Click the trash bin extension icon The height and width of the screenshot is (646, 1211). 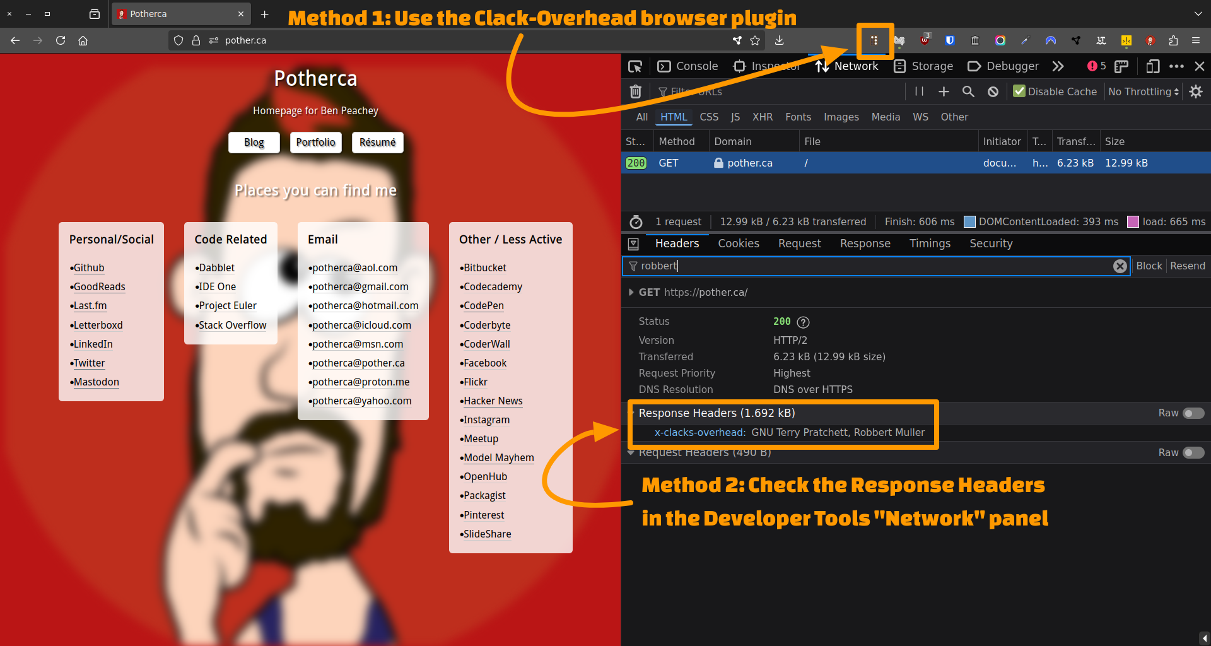[x=975, y=40]
